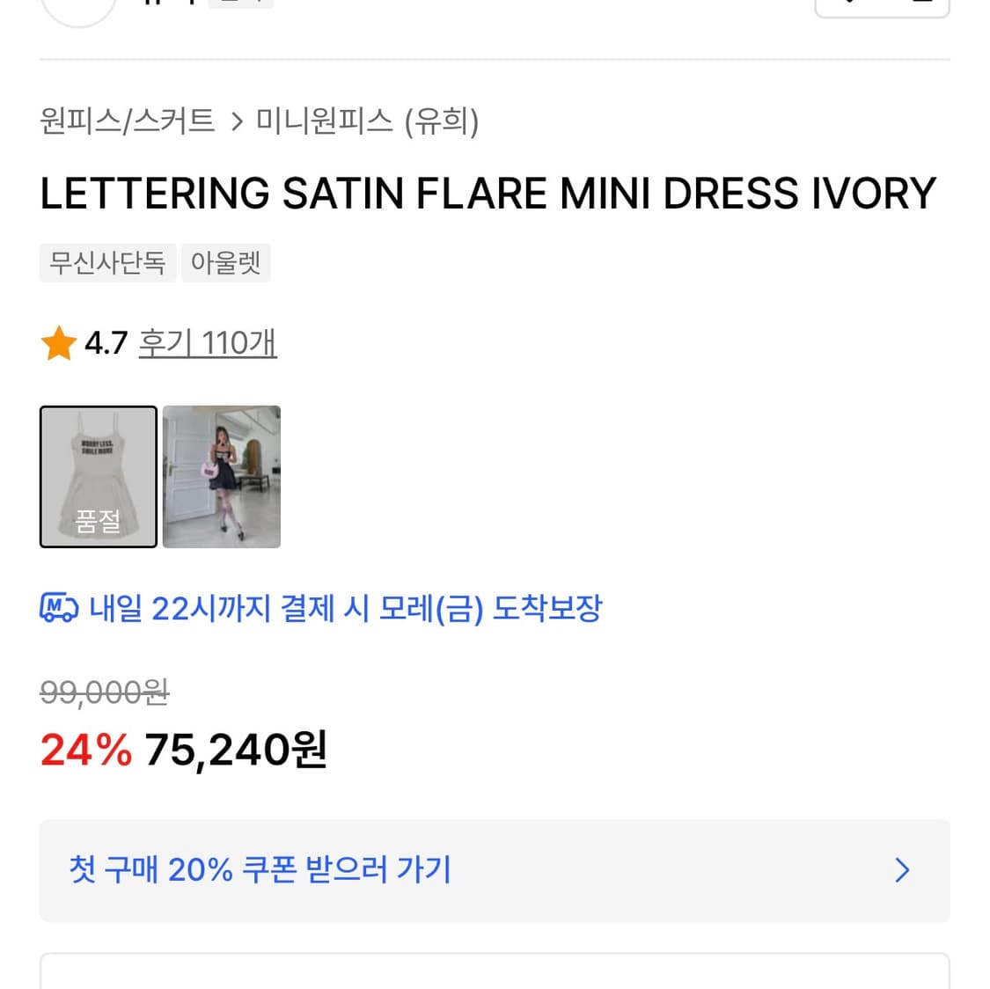Open the 후기 110개 reviews link

207,343
